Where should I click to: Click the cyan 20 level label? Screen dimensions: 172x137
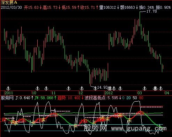128,98
